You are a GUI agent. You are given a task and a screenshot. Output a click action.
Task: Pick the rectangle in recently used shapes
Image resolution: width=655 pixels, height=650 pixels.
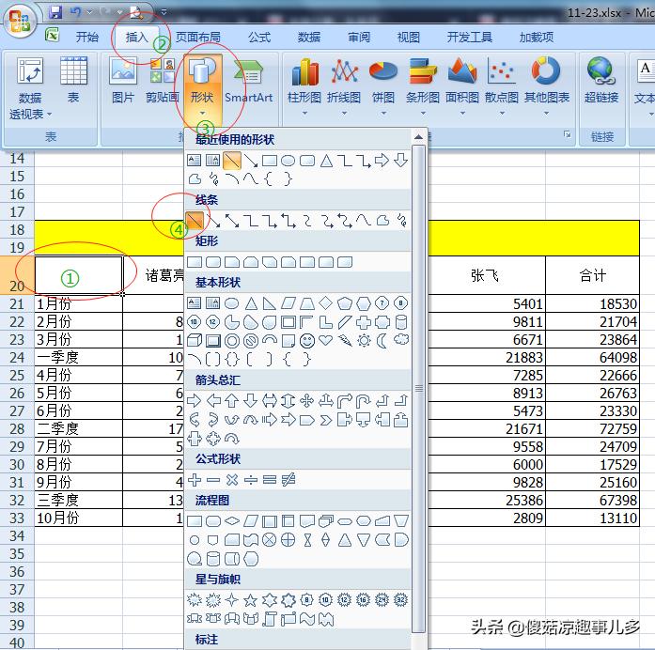coord(270,161)
